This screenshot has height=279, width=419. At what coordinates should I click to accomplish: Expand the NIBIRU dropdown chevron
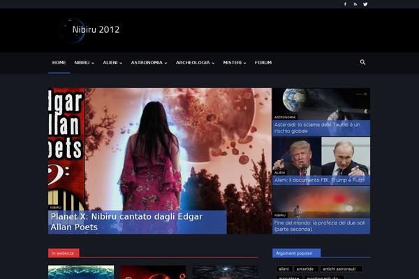pyautogui.click(x=93, y=63)
